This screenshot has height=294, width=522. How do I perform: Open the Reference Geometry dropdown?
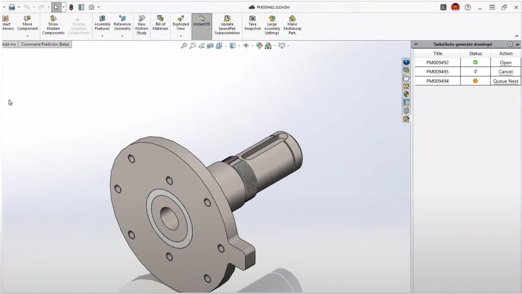122,36
